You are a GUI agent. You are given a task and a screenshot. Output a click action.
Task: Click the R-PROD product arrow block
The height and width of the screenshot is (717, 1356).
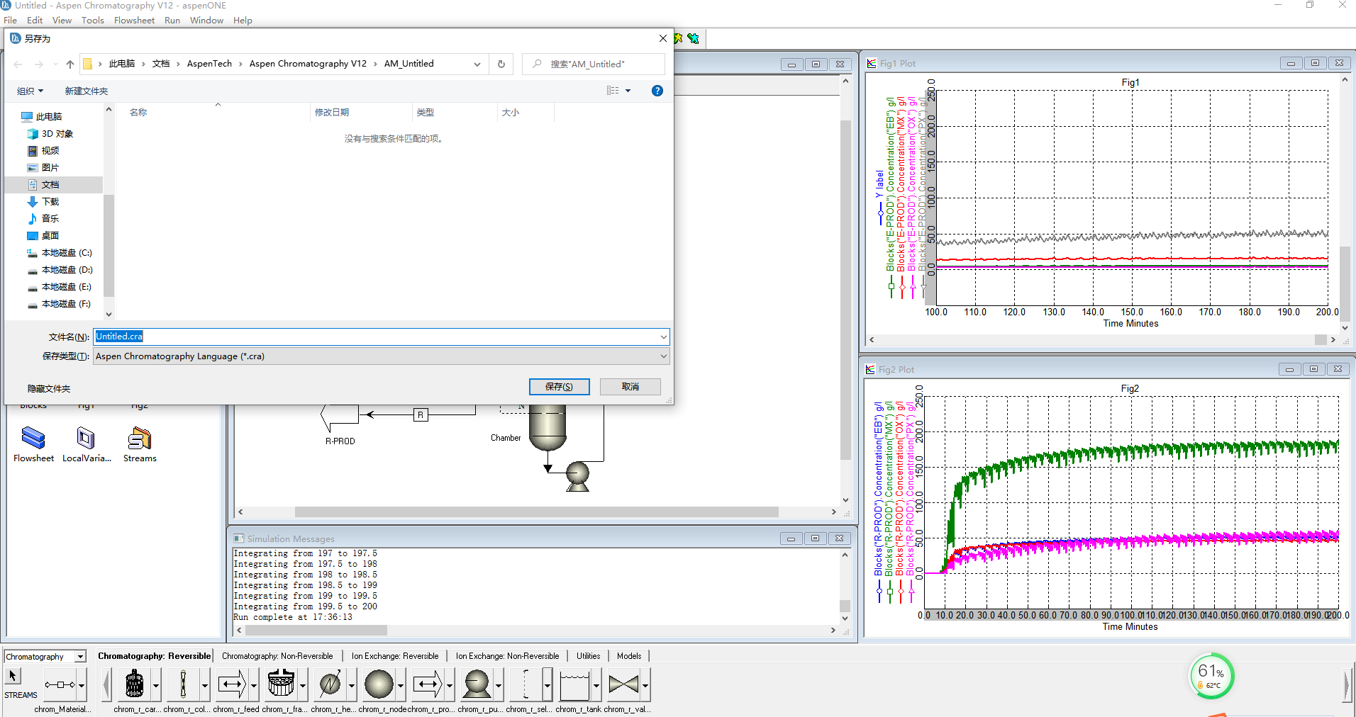[340, 417]
